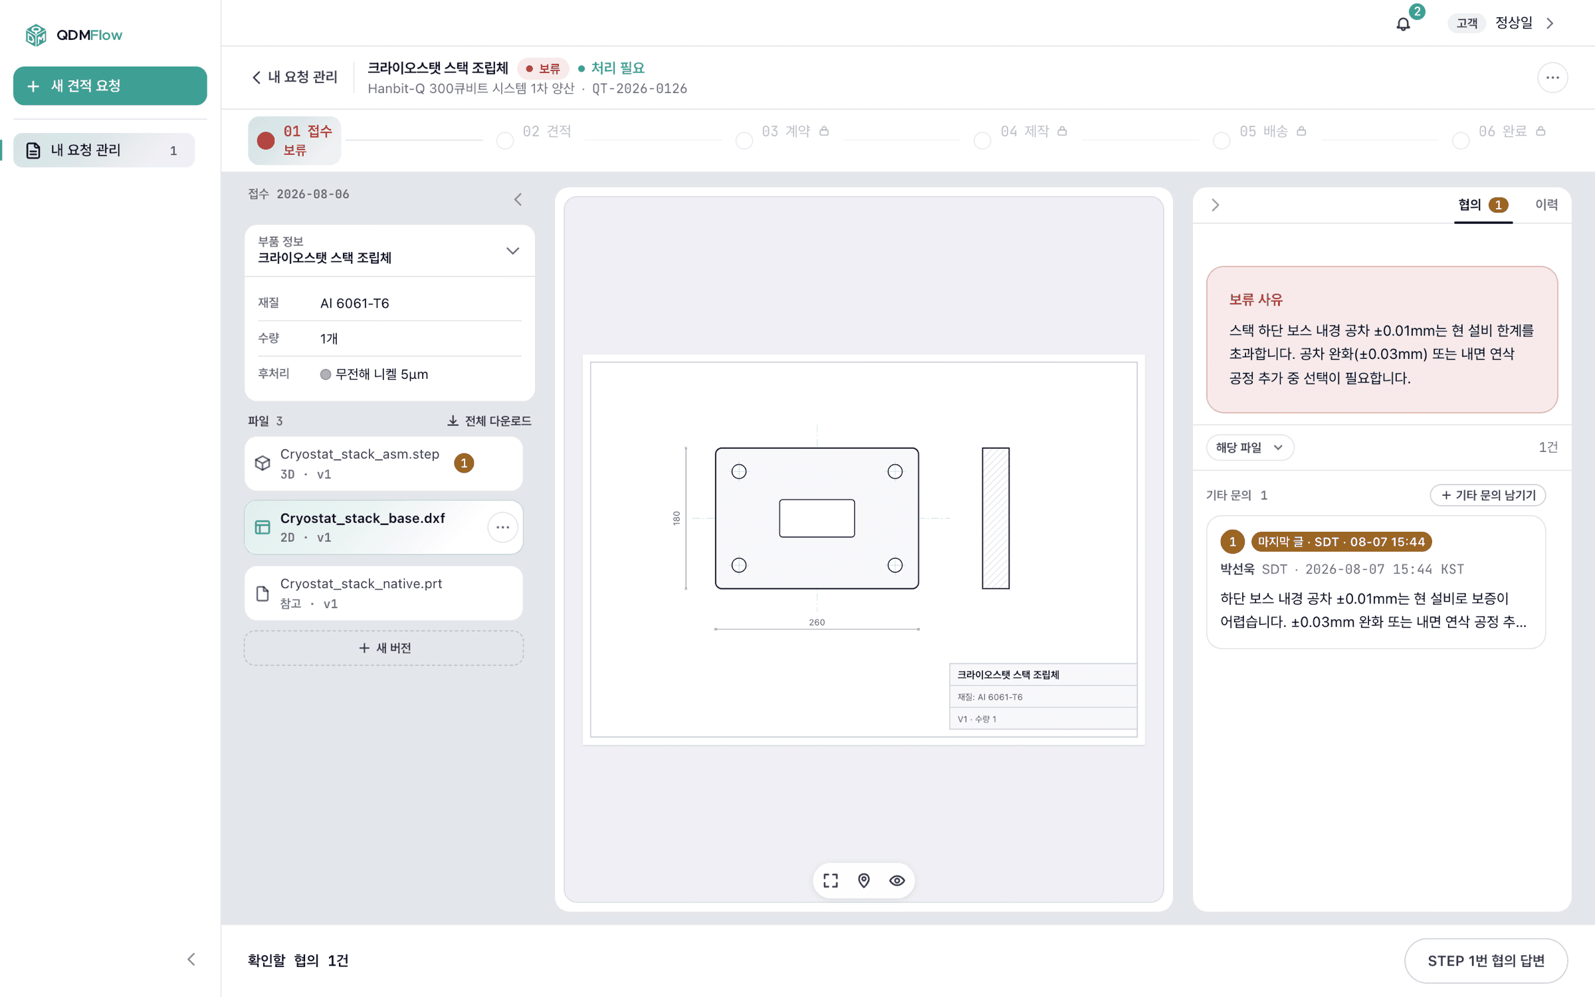The width and height of the screenshot is (1595, 997).
Task: Open the inquiry thread from 박선욱
Action: pos(1376,582)
